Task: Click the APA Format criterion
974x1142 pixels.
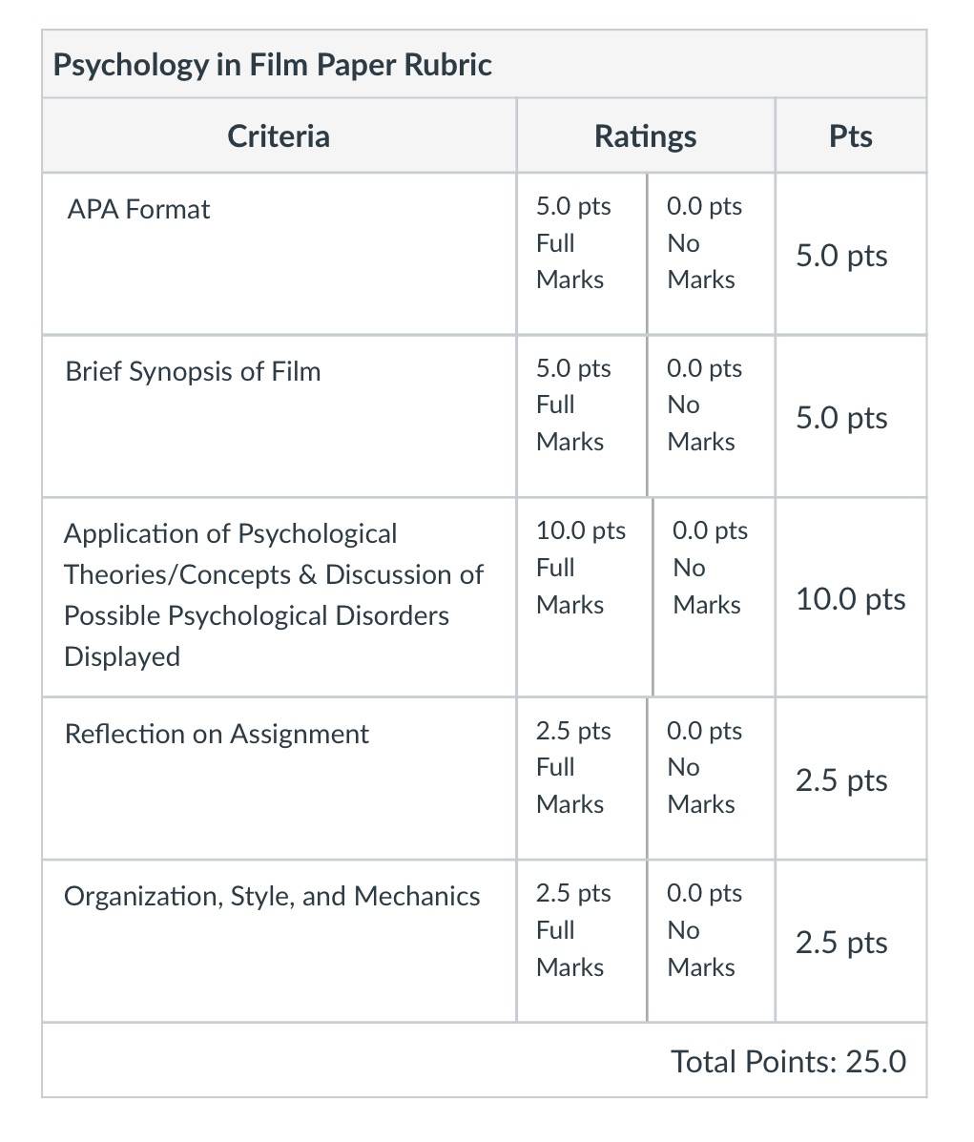Action: (138, 209)
